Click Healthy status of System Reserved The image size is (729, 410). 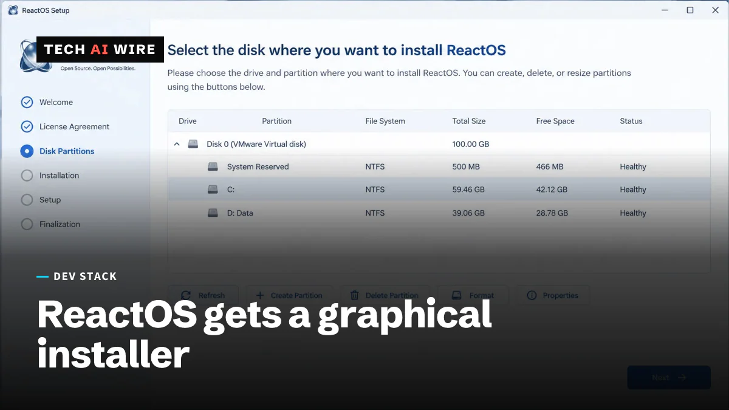633,166
